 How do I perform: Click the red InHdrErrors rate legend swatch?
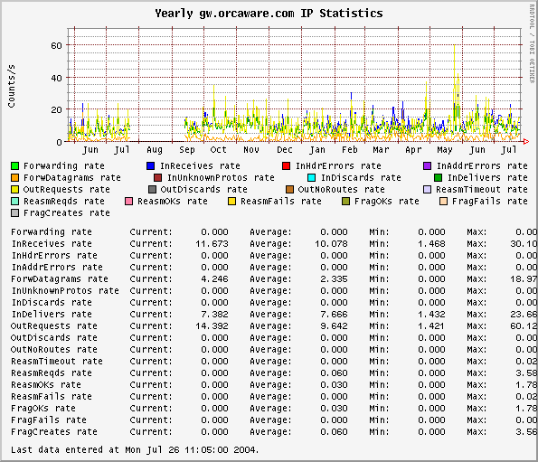coord(286,166)
